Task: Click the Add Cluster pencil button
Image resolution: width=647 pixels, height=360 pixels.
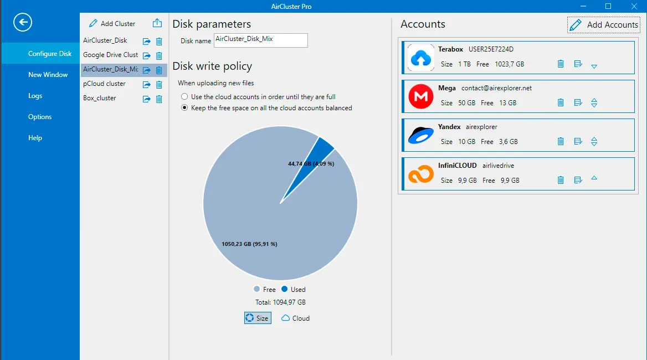Action: coord(112,23)
